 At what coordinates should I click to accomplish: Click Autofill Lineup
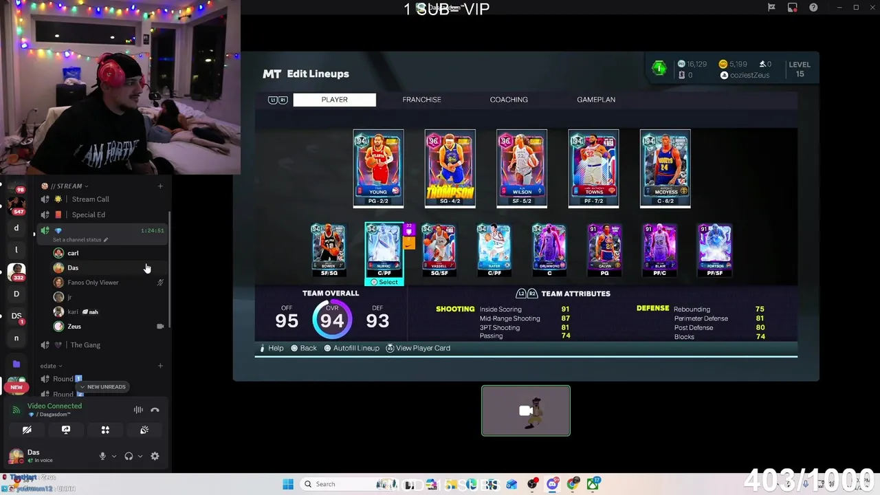351,349
